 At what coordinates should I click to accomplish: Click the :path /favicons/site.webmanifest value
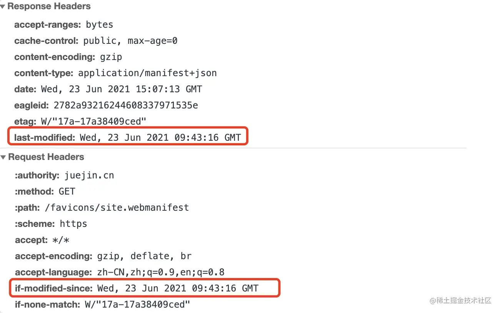pyautogui.click(x=117, y=208)
